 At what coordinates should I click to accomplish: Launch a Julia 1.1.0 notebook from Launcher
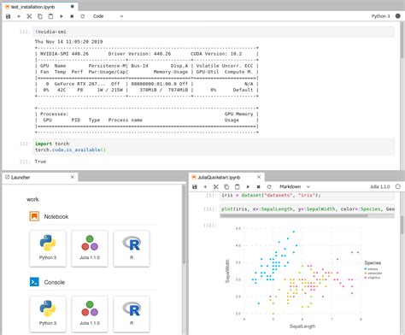pos(90,249)
